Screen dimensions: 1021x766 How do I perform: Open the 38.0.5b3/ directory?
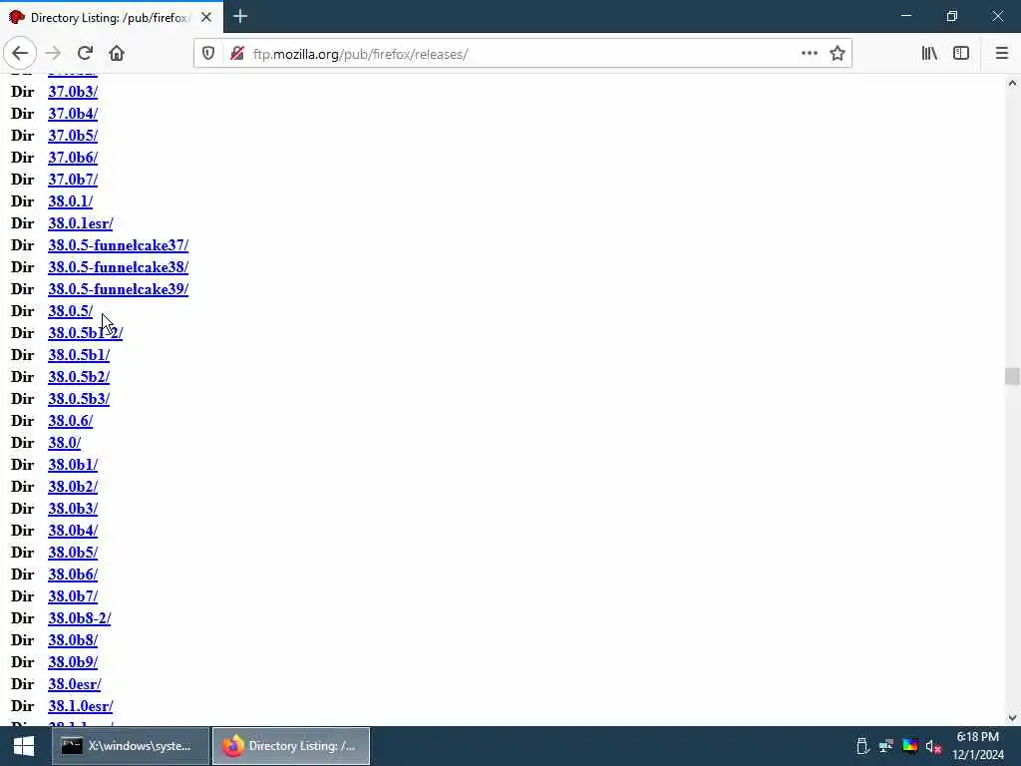(79, 399)
